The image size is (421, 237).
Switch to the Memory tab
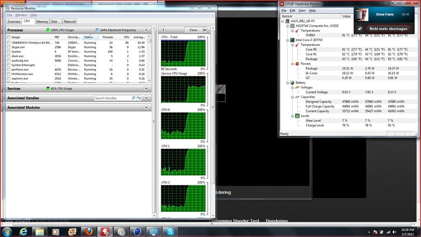pyautogui.click(x=42, y=21)
